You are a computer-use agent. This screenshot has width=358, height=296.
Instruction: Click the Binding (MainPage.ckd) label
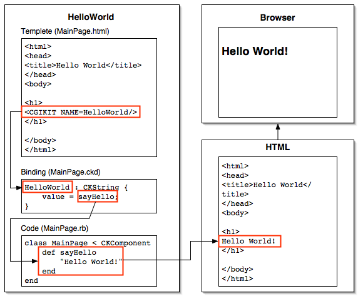pyautogui.click(x=61, y=172)
